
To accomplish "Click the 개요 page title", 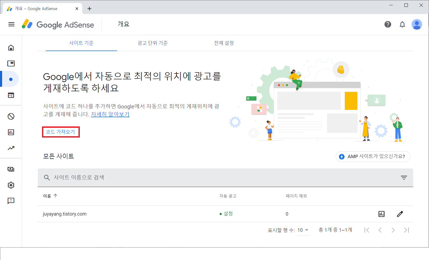I will click(124, 24).
